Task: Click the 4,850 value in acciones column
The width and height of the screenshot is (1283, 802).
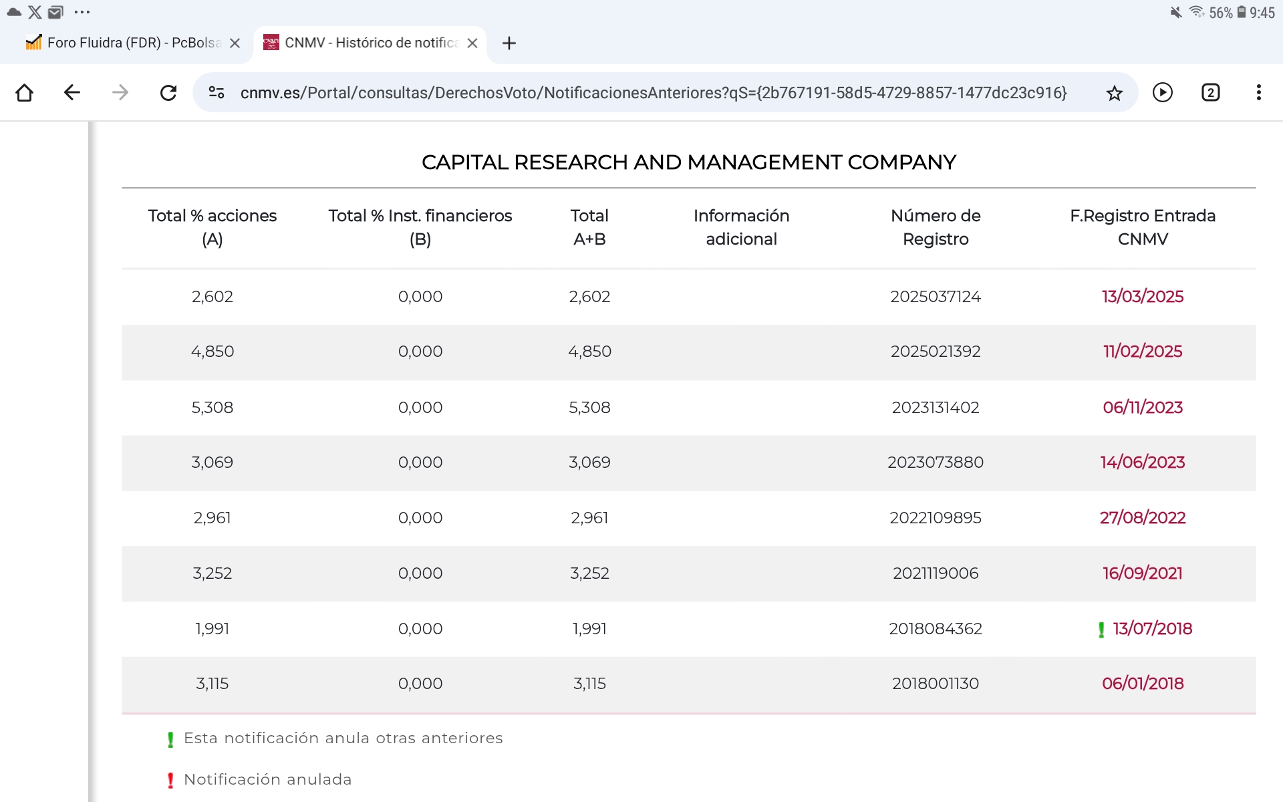Action: click(212, 351)
